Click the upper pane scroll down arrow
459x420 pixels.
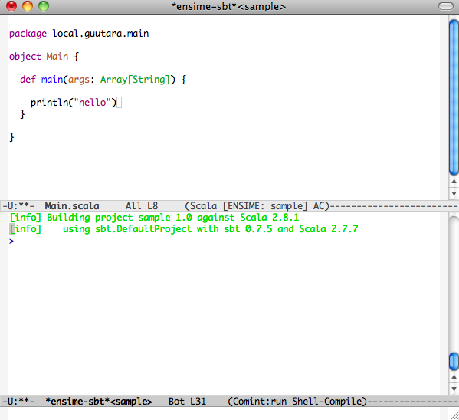tap(454, 193)
